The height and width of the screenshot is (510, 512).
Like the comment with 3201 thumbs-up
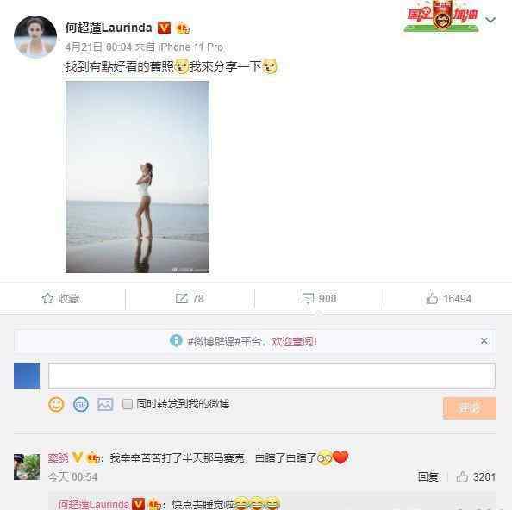click(462, 476)
